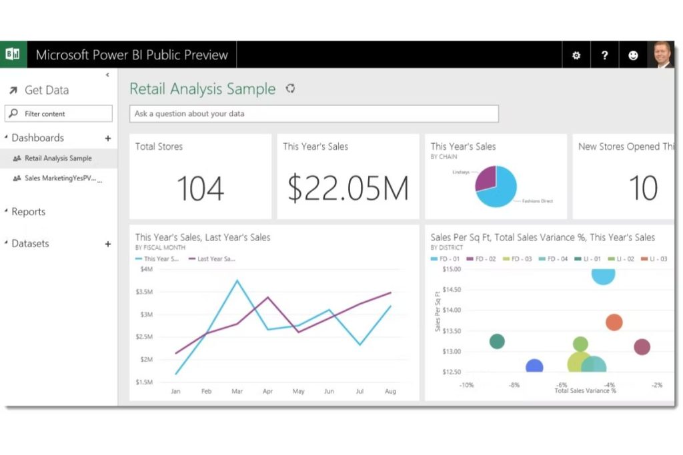683x455 pixels.
Task: Click the Power BI logo icon
Action: click(13, 55)
